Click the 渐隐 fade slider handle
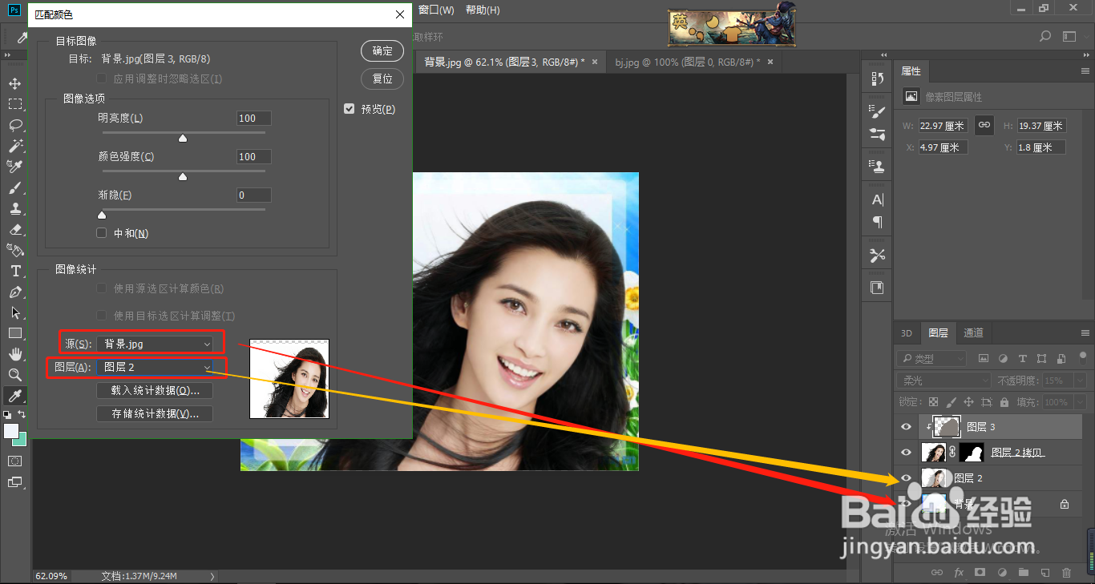The width and height of the screenshot is (1095, 584). click(101, 215)
